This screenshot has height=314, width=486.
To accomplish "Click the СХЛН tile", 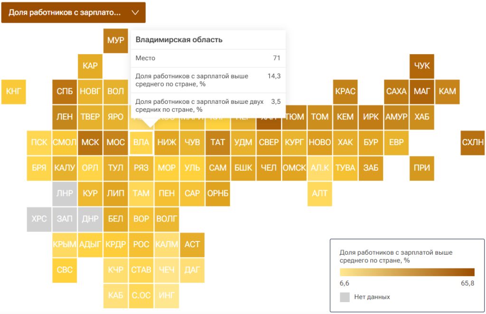I will click(x=473, y=142).
